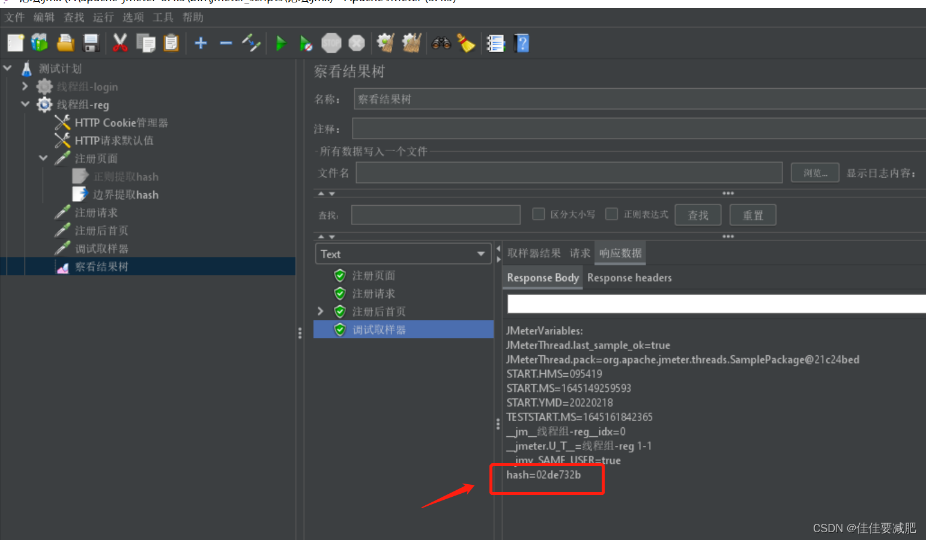The image size is (926, 540).
Task: Collapse the 测试计划 tree root
Action: coord(8,68)
